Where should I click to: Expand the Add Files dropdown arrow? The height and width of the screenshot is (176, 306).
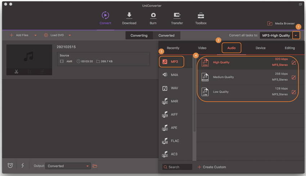(36, 35)
